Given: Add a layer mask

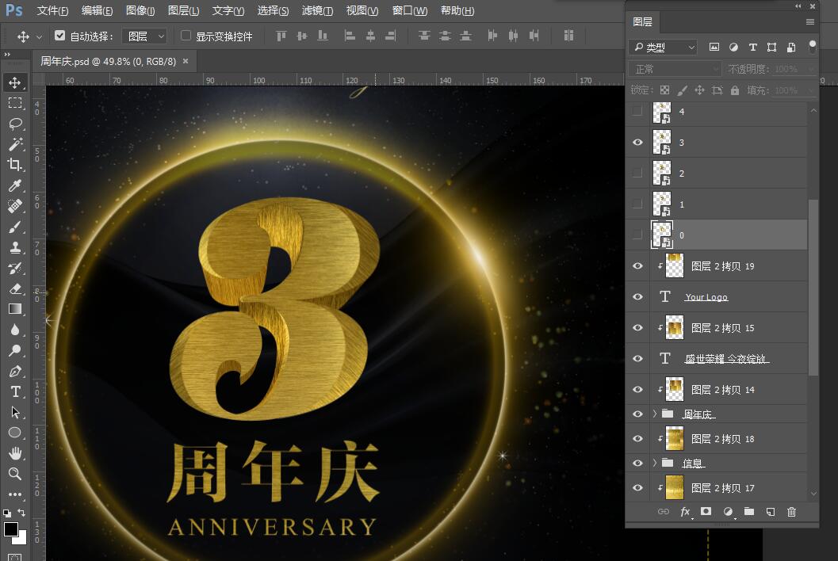Looking at the screenshot, I should (706, 511).
